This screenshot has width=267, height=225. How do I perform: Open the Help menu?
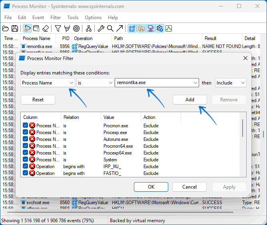(x=113, y=18)
